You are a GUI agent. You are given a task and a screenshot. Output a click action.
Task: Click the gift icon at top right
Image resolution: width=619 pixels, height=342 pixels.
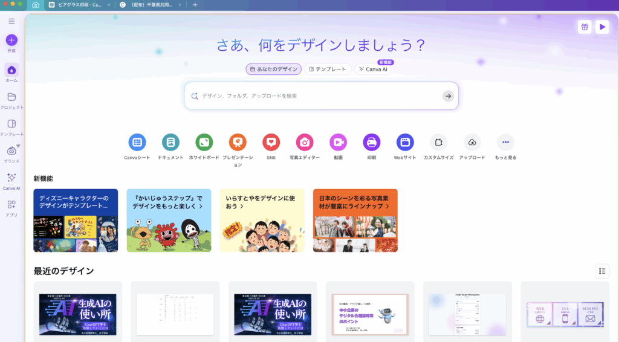click(585, 27)
